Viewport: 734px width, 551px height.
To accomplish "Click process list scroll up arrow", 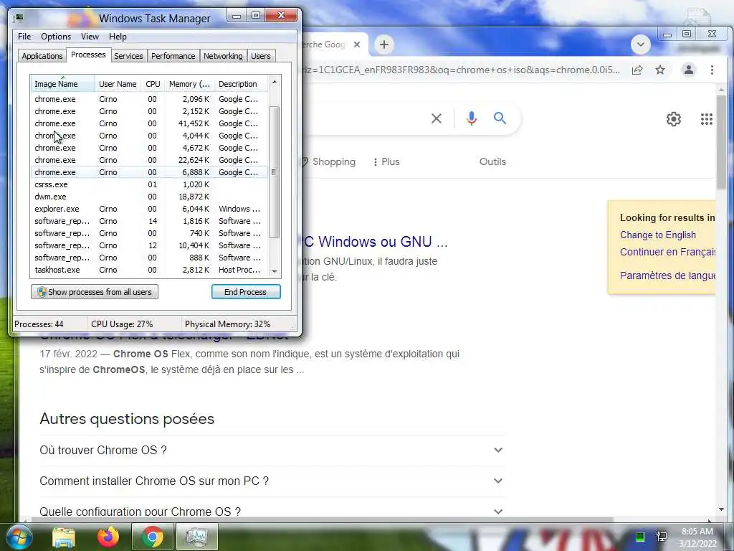I will point(275,82).
